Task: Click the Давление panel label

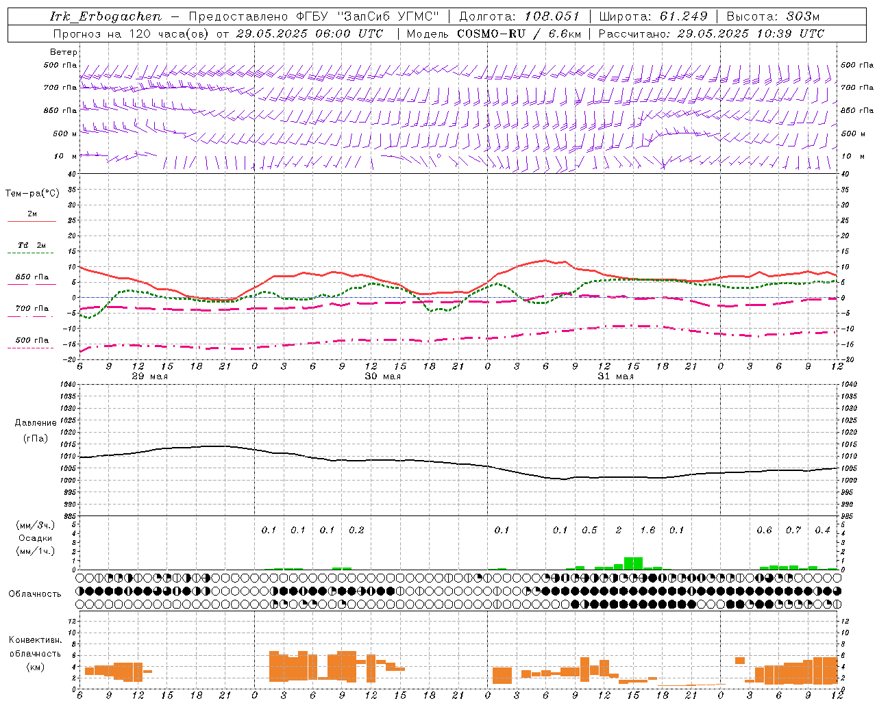Action: pos(36,423)
